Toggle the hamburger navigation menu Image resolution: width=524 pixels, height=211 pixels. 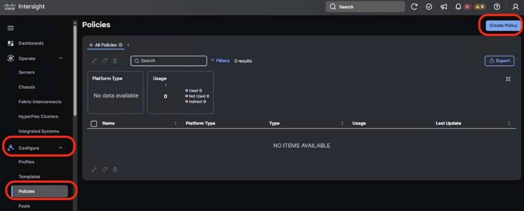pos(11,28)
